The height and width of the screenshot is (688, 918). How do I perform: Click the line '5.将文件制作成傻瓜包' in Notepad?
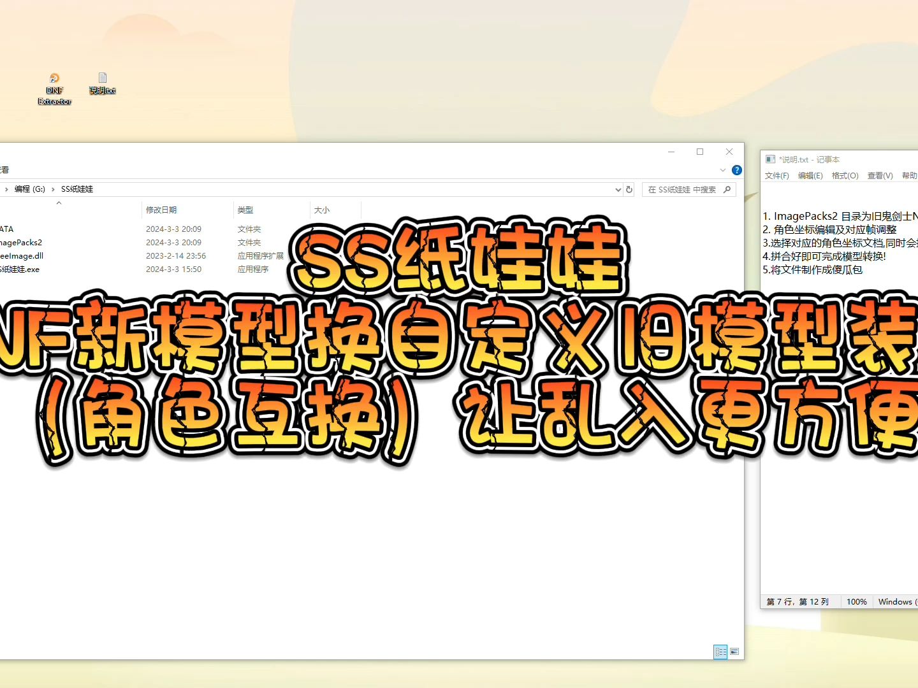[x=813, y=269]
